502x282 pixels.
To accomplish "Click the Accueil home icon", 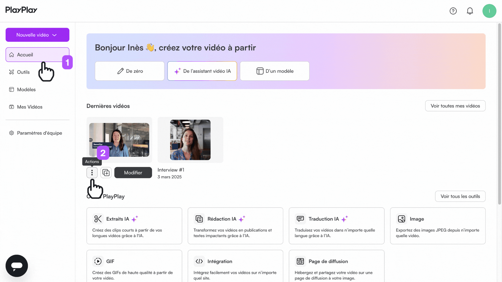I will coord(12,55).
